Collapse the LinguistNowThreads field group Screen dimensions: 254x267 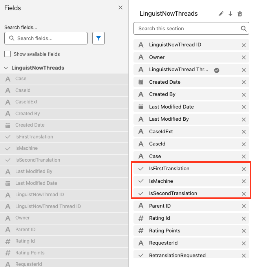[6, 68]
